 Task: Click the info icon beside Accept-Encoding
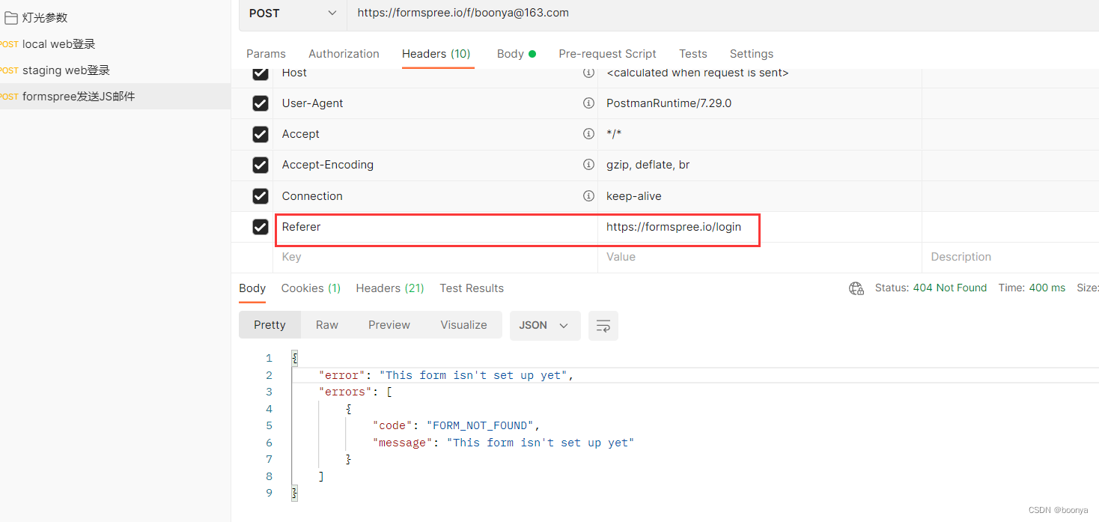[x=588, y=165]
